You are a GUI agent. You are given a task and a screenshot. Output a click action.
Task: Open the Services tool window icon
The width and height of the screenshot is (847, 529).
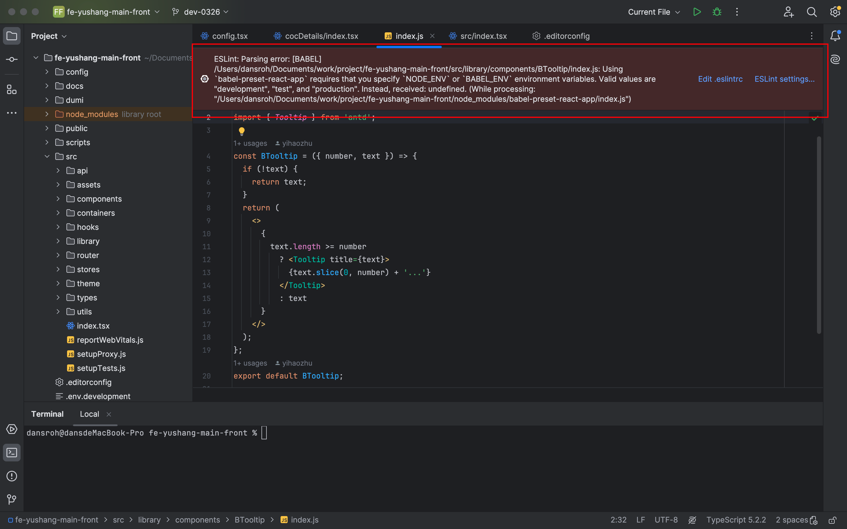tap(11, 429)
